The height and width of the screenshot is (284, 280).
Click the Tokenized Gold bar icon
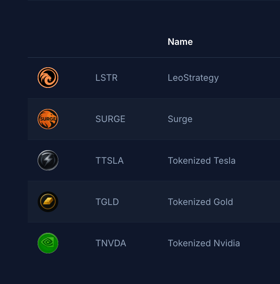48,202
